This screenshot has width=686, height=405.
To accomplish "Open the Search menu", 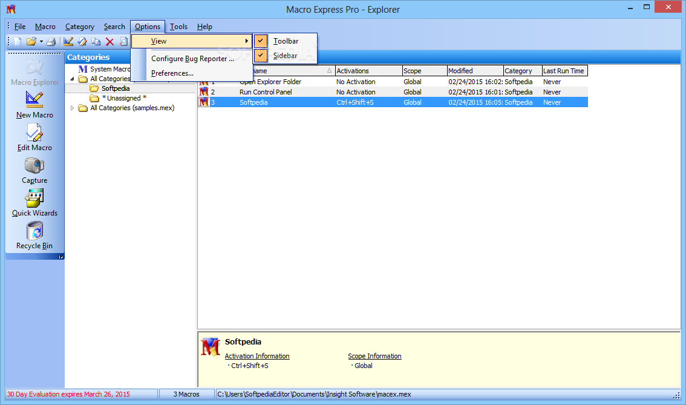I will pyautogui.click(x=114, y=27).
